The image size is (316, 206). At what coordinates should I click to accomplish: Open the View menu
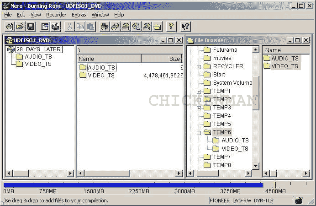click(36, 15)
